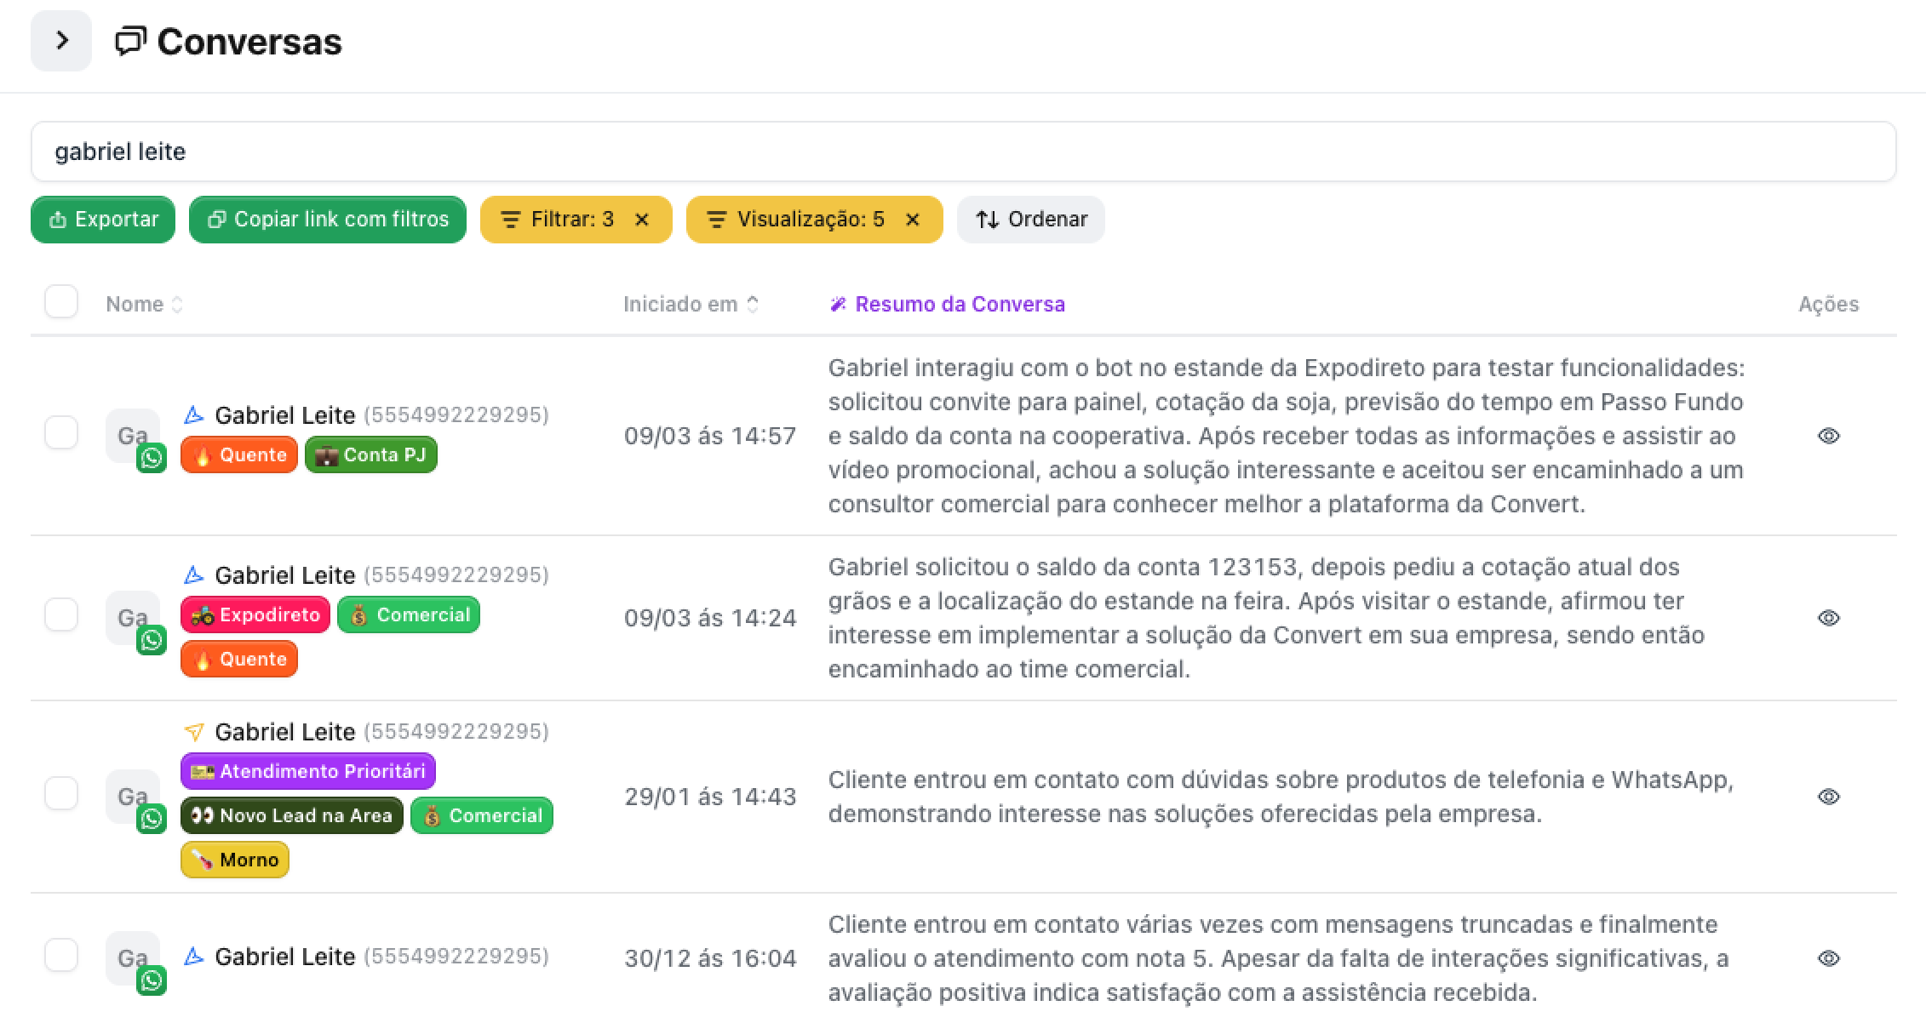Open Gabriel Leite from the 29/01 14:43 row
Viewport: 1926px width, 1023px height.
point(284,732)
